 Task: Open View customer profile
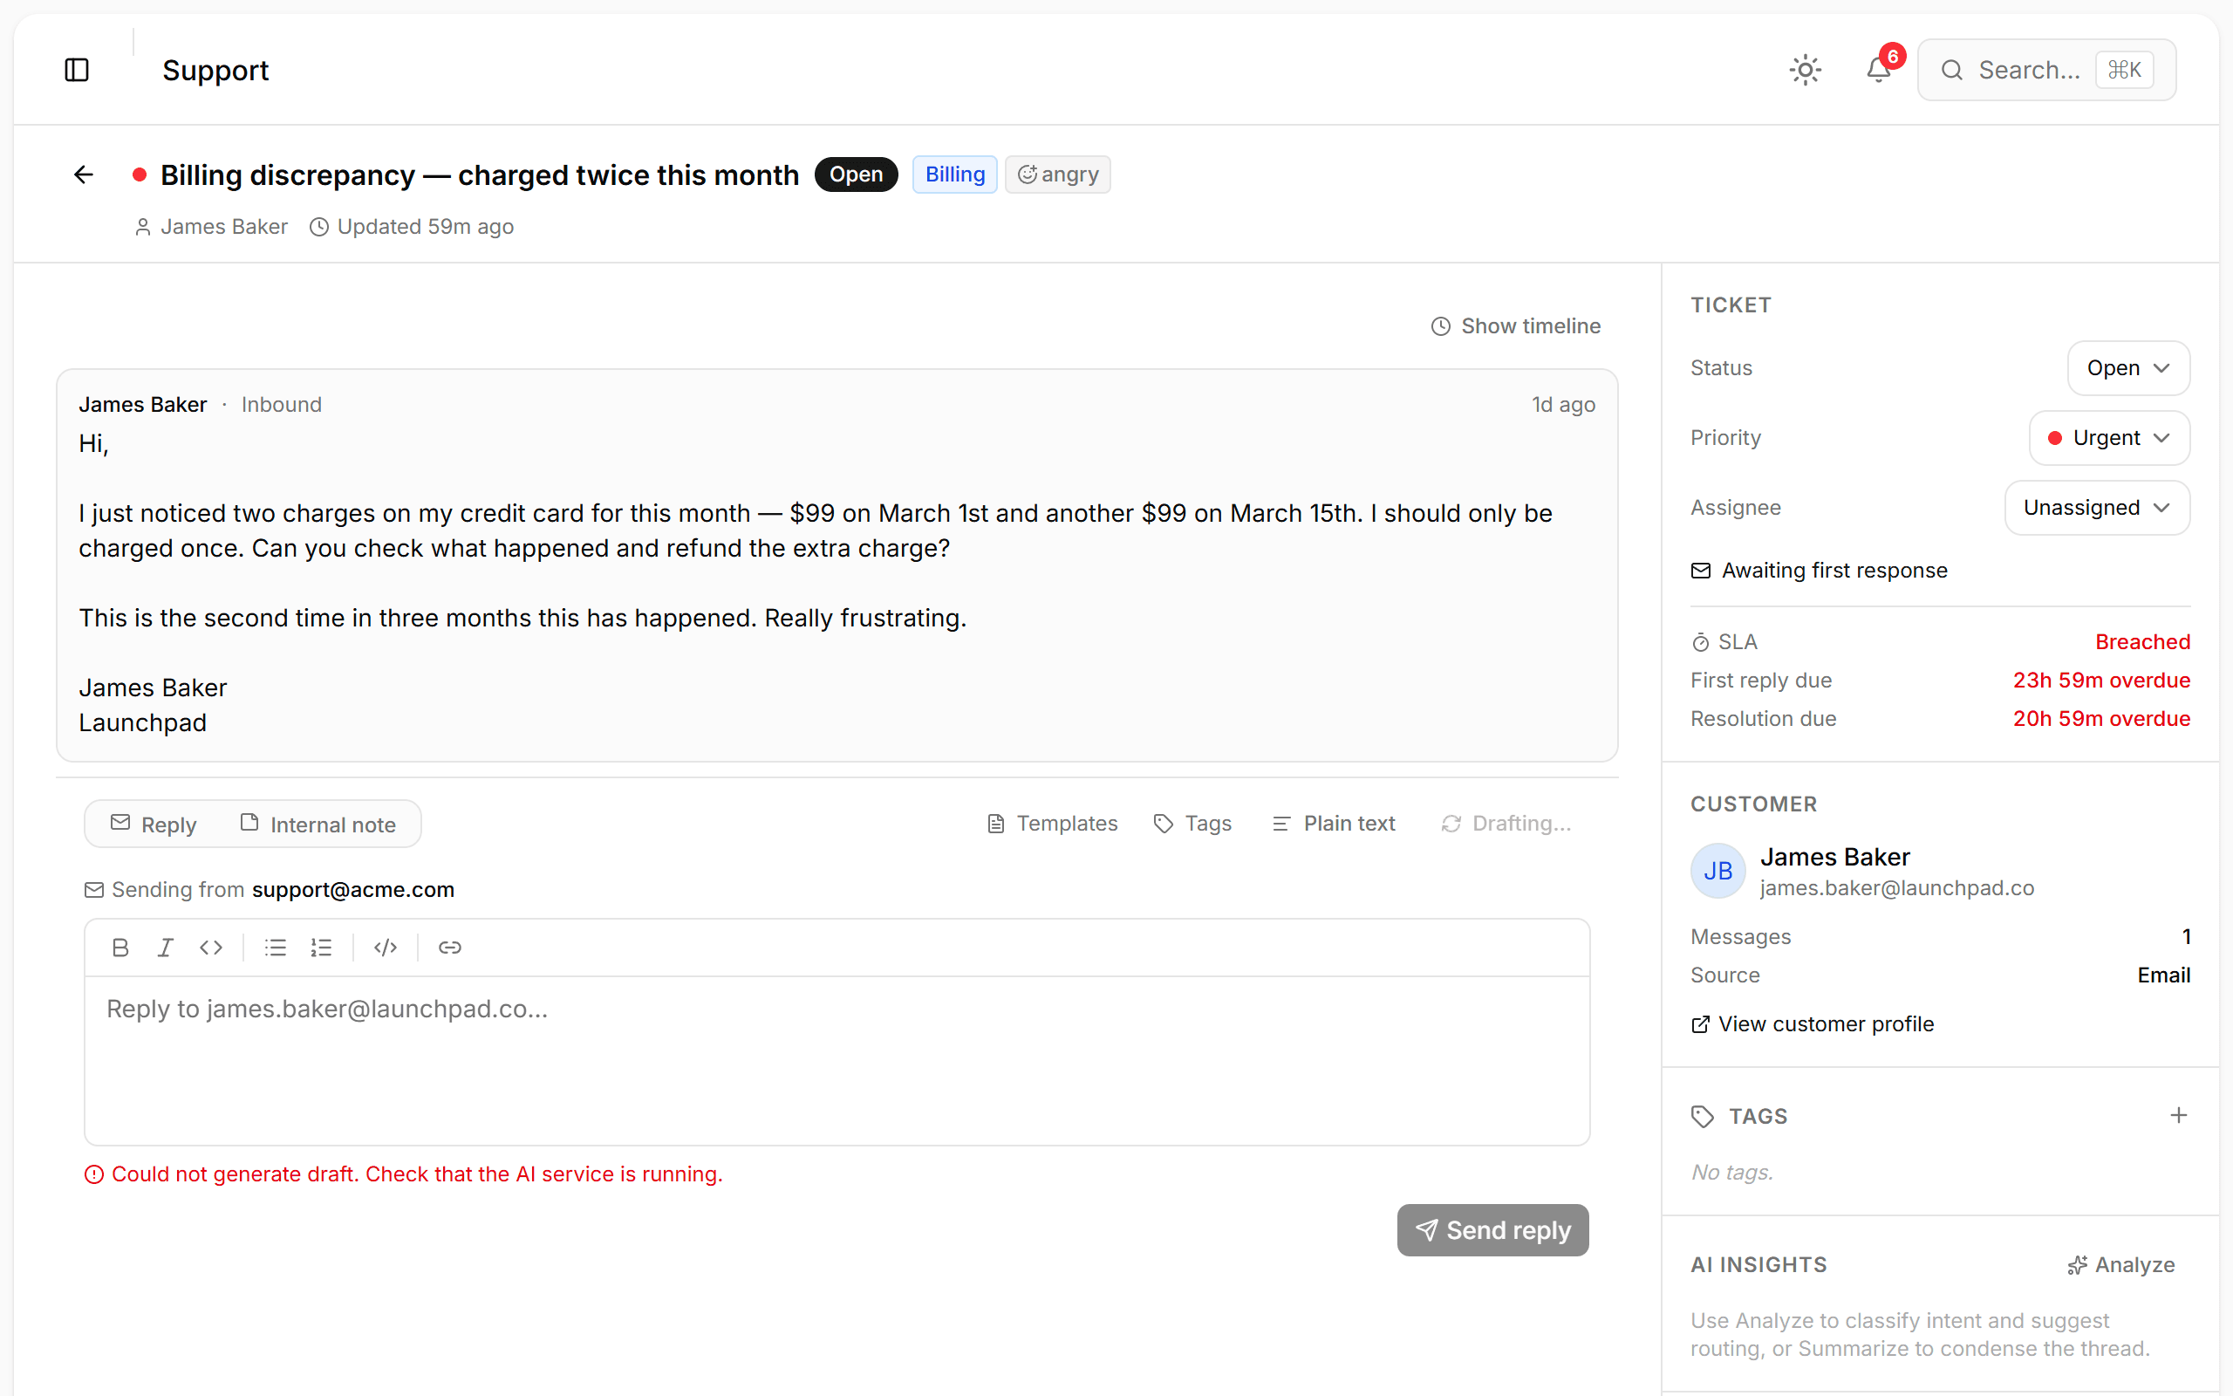tap(1812, 1023)
